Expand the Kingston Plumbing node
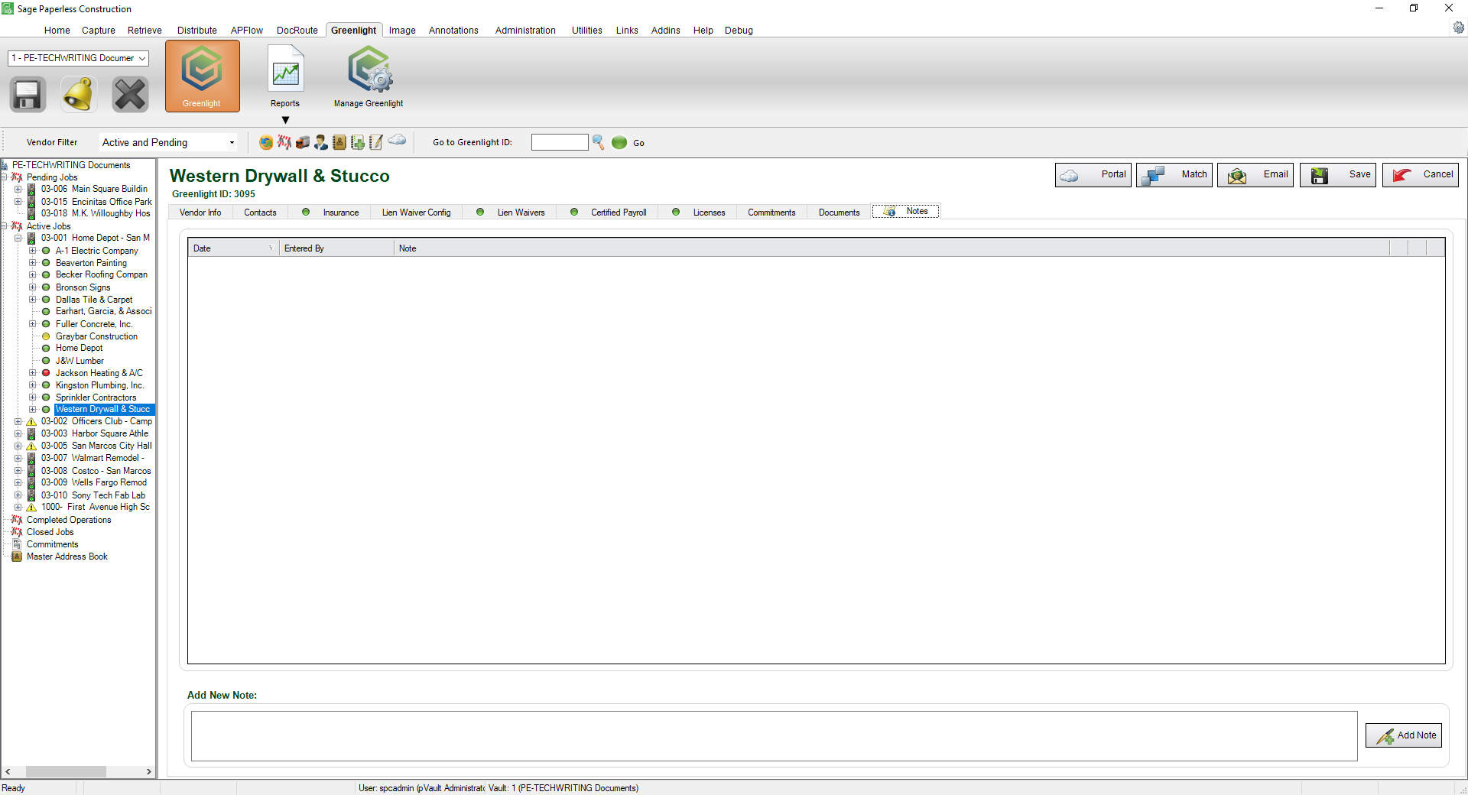Image resolution: width=1468 pixels, height=795 pixels. click(x=33, y=385)
